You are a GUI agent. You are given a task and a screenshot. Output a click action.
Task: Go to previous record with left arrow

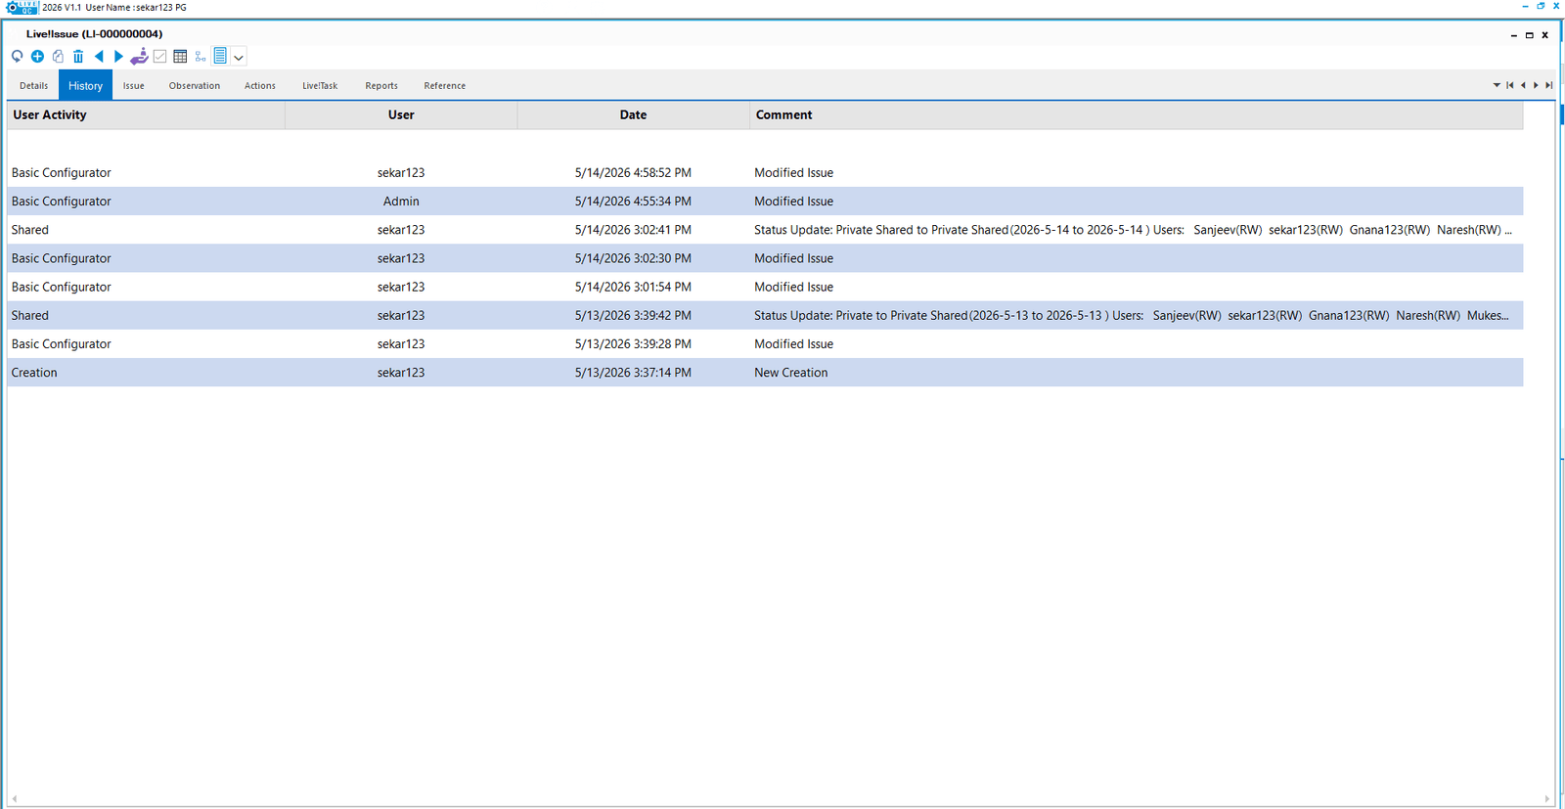pyautogui.click(x=99, y=56)
